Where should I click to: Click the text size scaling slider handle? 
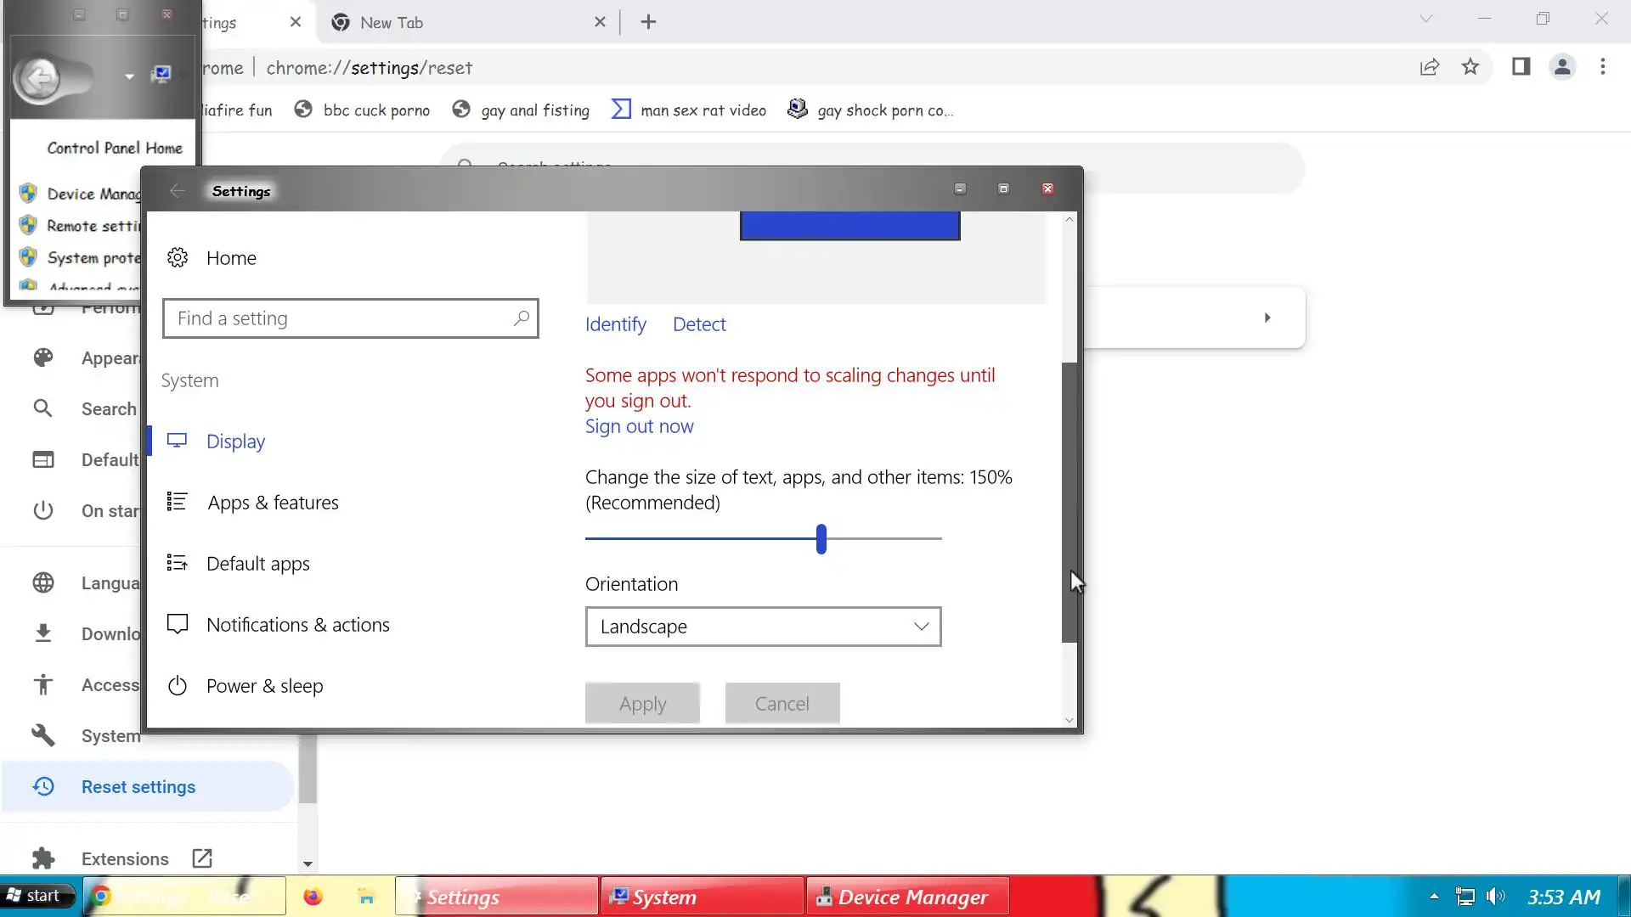click(821, 539)
